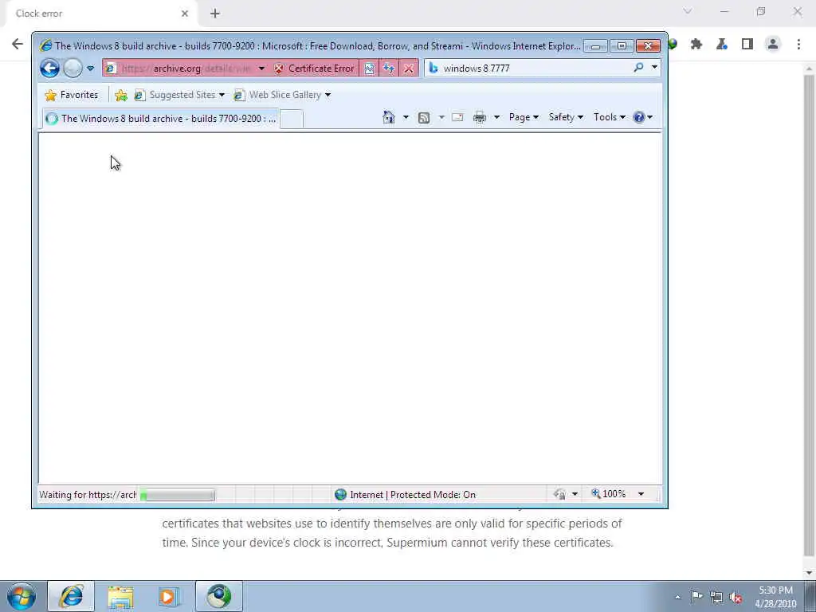Viewport: 816px width, 612px height.
Task: Toggle Supermium side panel icon
Action: point(747,45)
